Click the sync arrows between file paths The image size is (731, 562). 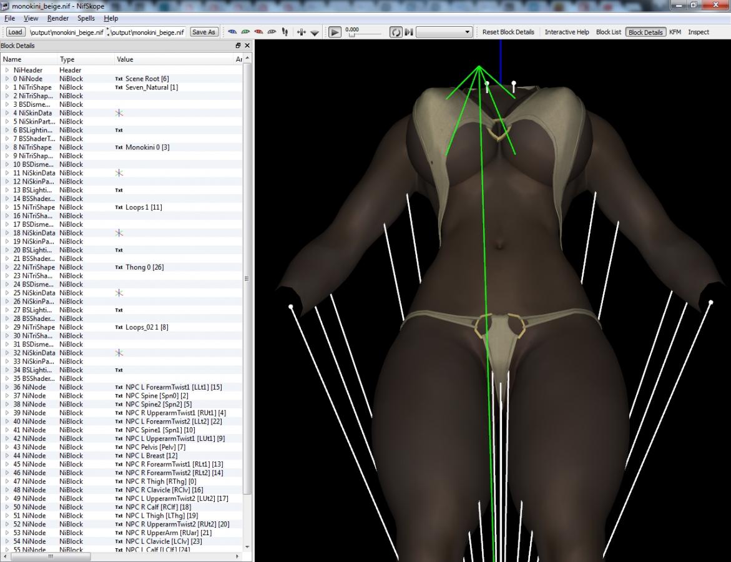click(108, 32)
